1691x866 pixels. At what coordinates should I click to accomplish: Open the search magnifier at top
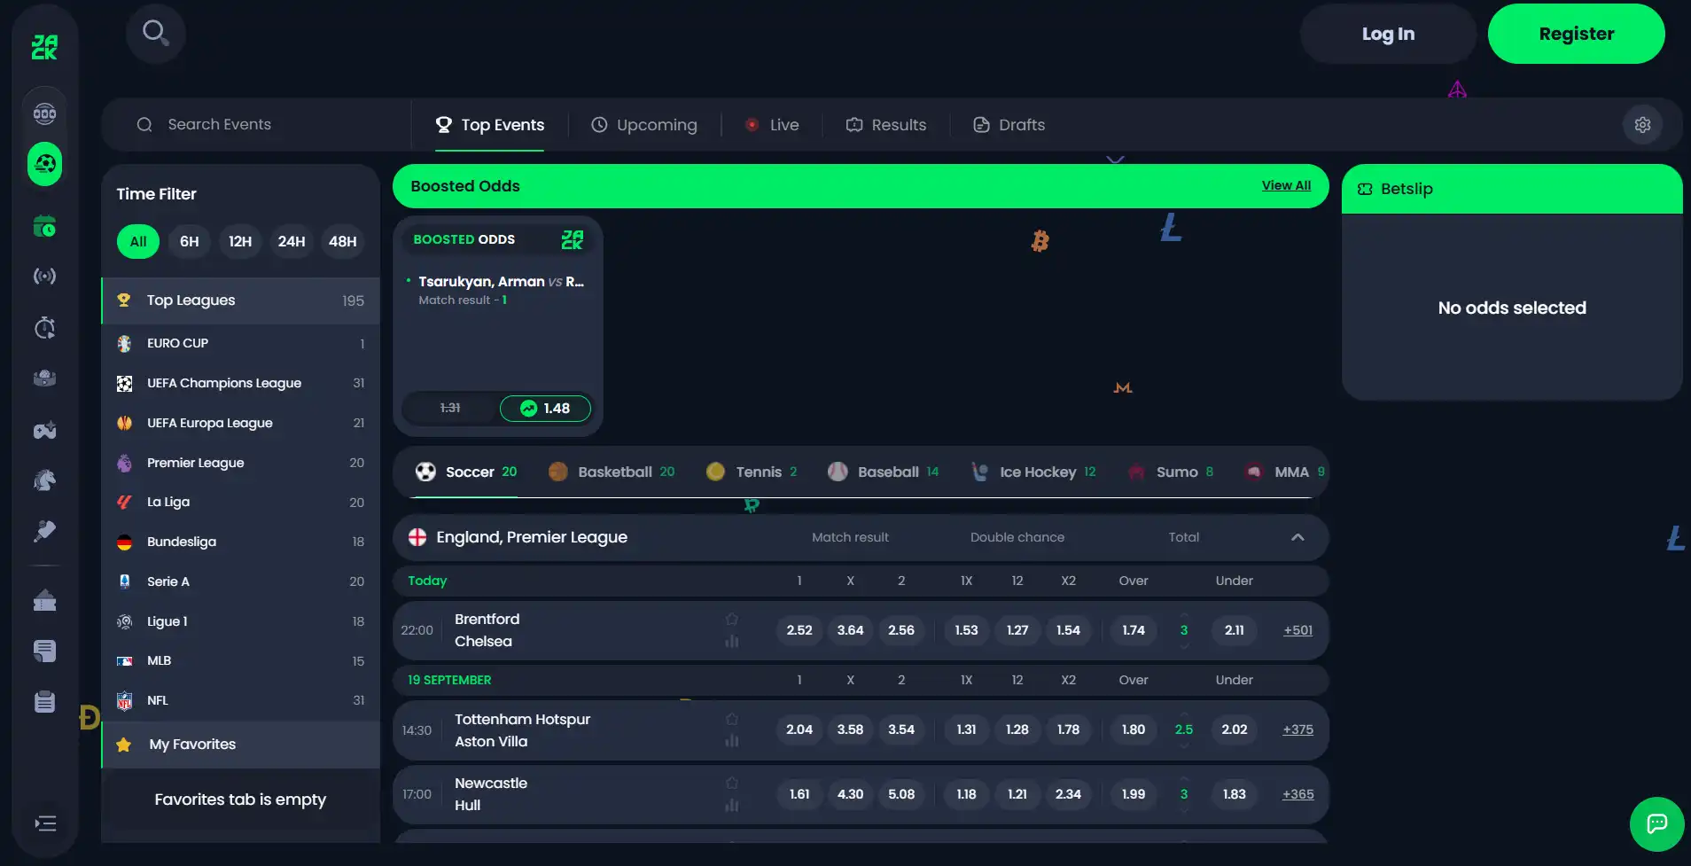click(x=156, y=34)
